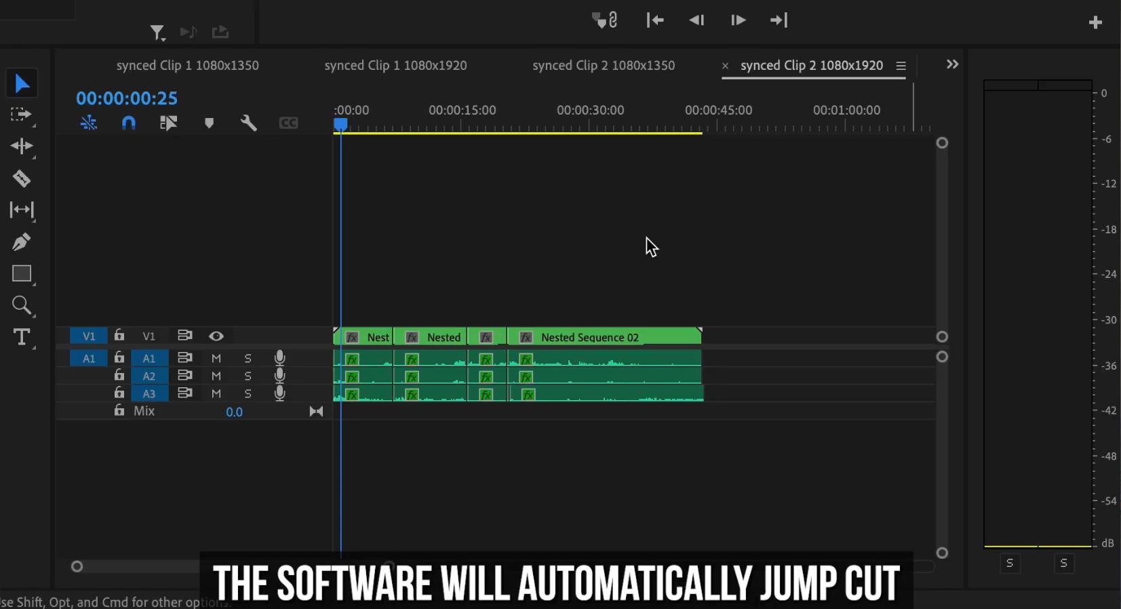Screen dimensions: 1121x609
Task: Select the Razor tool
Action: (x=21, y=178)
